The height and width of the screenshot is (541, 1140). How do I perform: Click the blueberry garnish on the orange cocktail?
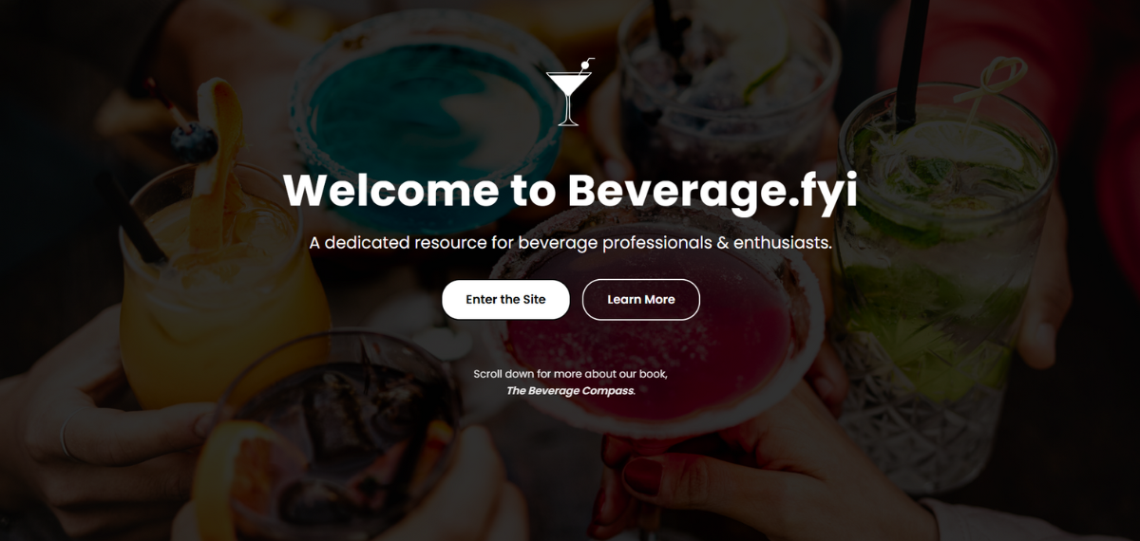tap(193, 142)
